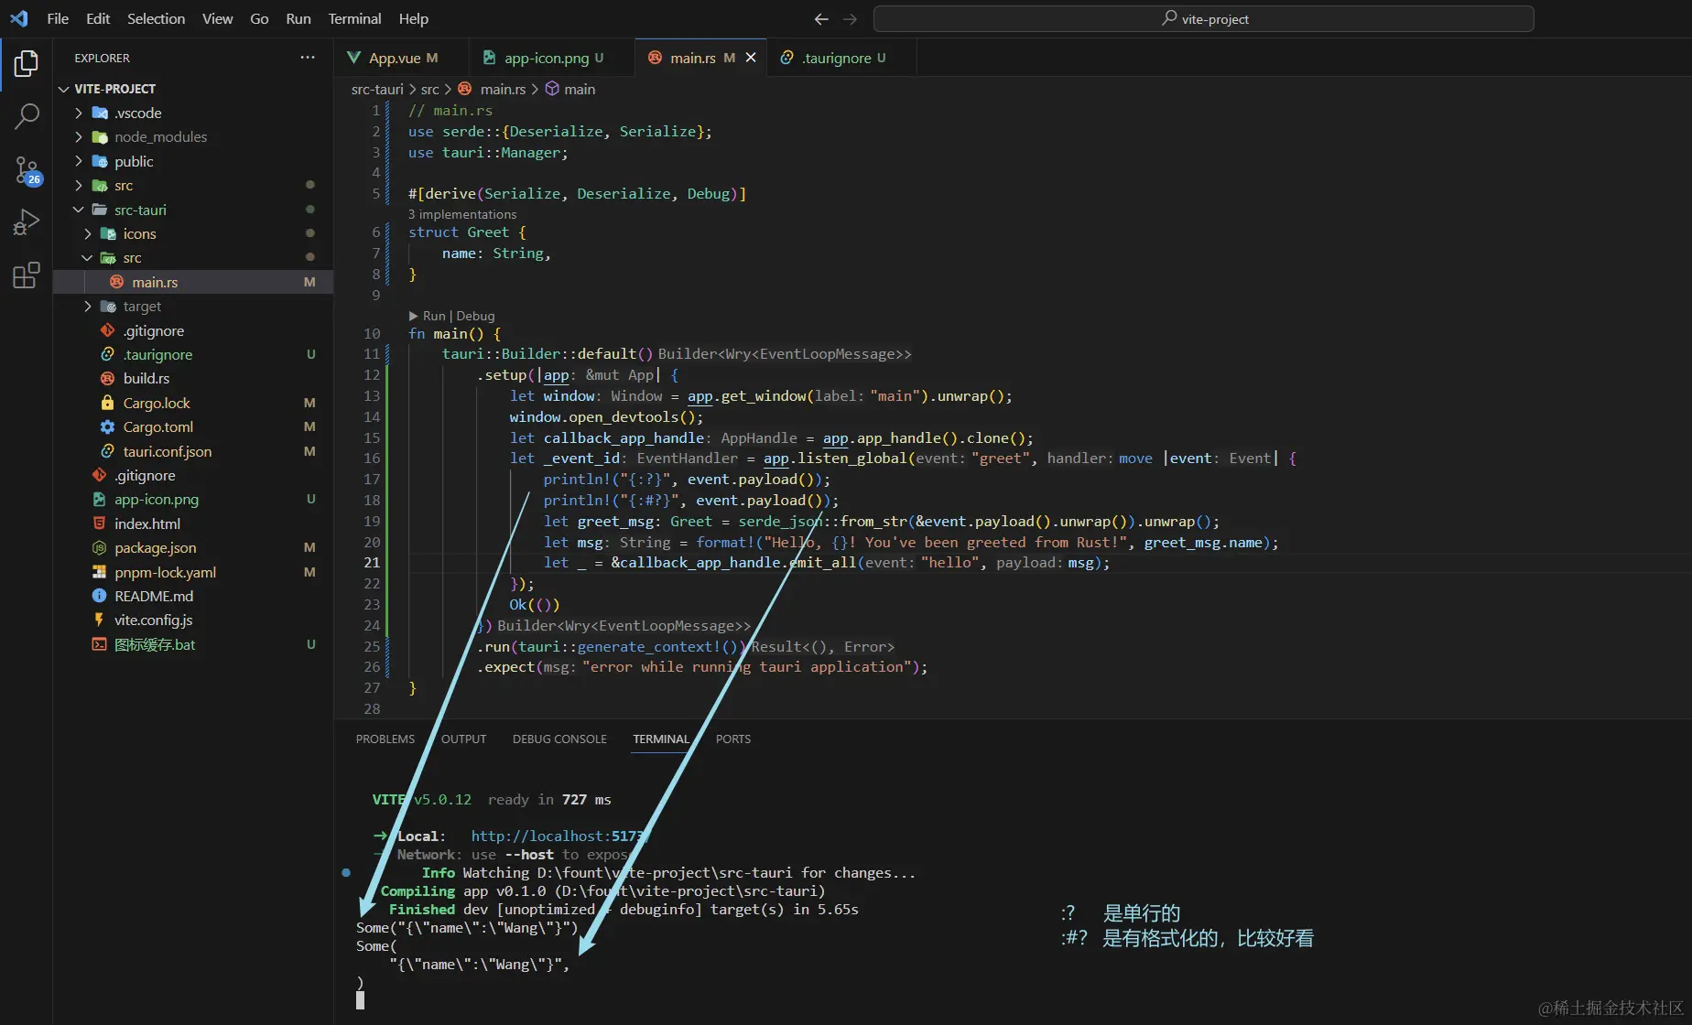The image size is (1692, 1025).
Task: Click the HTML5 icon of index.html
Action: (x=99, y=523)
